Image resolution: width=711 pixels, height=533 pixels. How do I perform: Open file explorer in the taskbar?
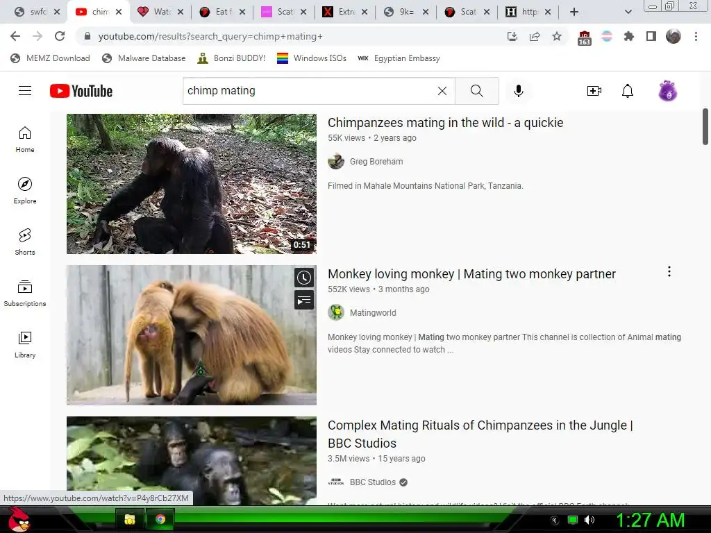point(130,519)
